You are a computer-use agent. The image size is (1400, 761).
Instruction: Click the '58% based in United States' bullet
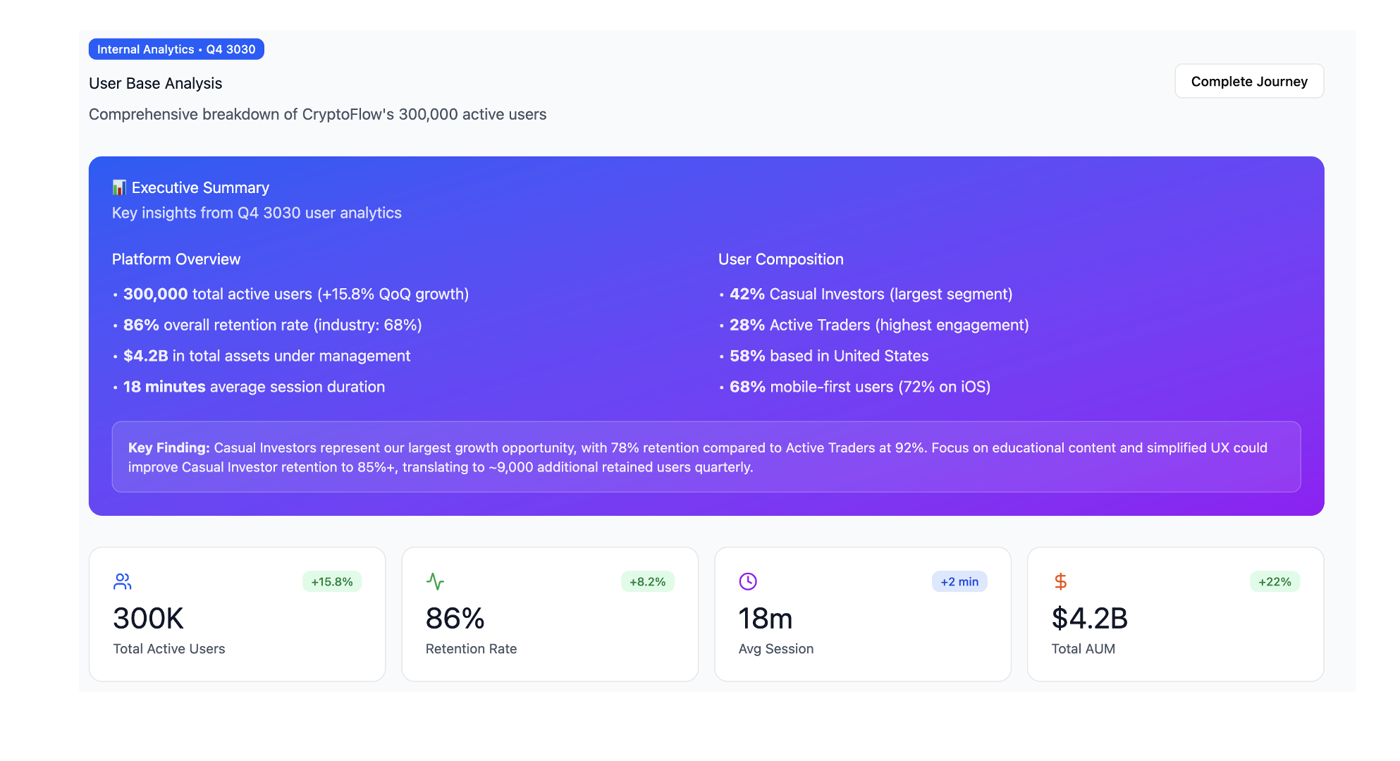point(823,356)
